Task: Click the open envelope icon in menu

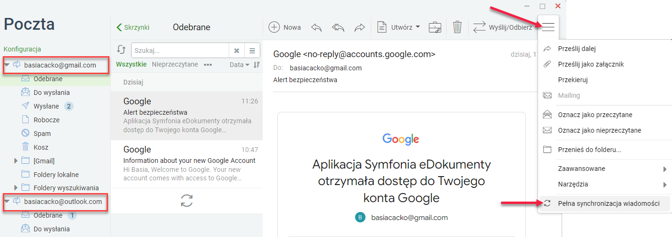Action: pyautogui.click(x=548, y=114)
